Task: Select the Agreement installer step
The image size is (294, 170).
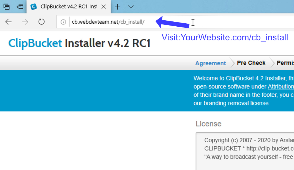Action: coord(210,63)
